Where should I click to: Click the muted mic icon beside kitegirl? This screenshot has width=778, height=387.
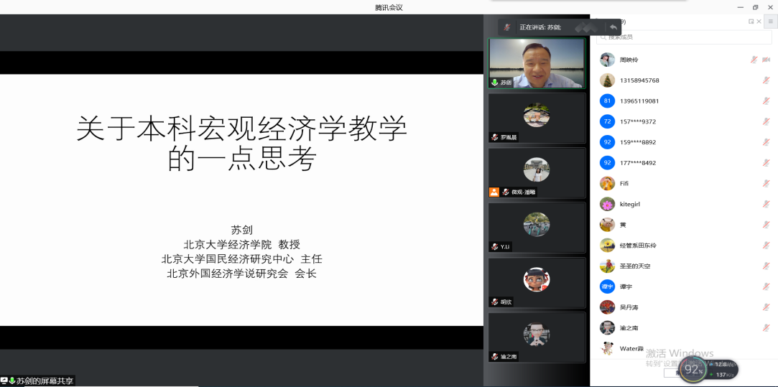[x=766, y=204]
